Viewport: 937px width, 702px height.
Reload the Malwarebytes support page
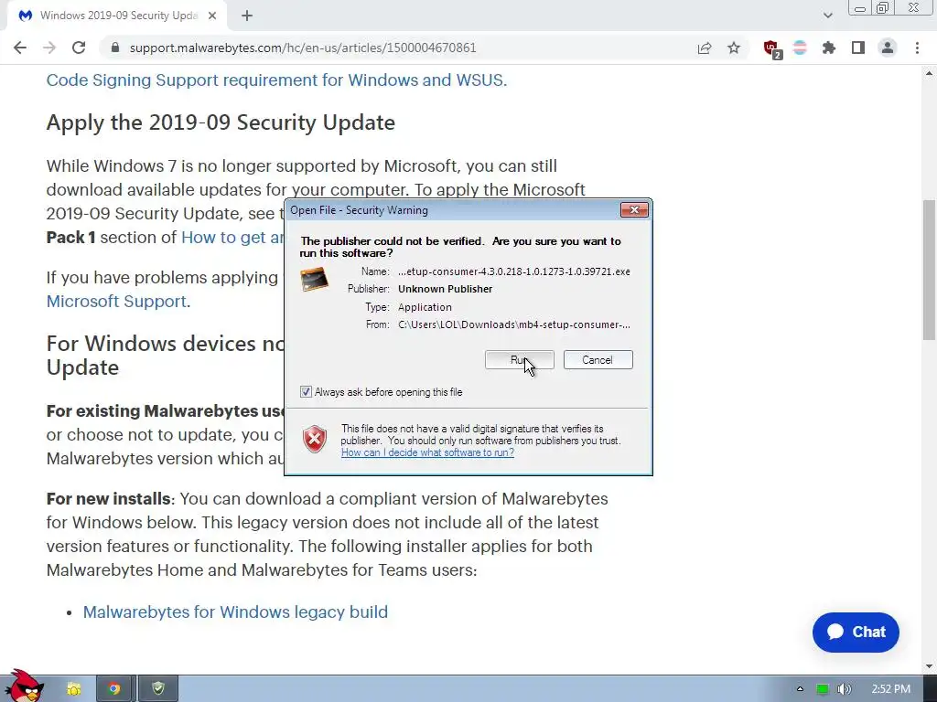[79, 48]
